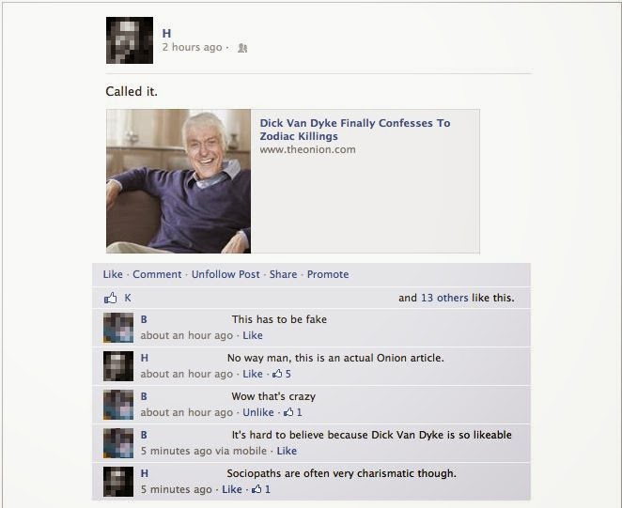The image size is (622, 508).
Task: Like the main post
Action: [113, 274]
